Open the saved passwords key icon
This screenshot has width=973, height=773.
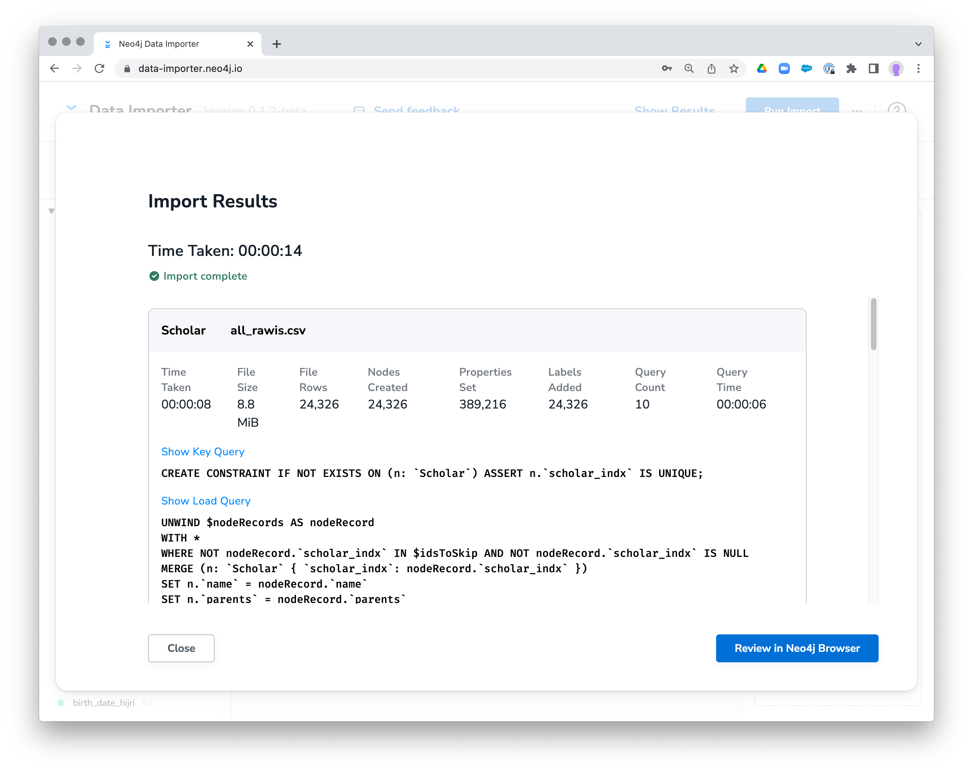pos(666,68)
